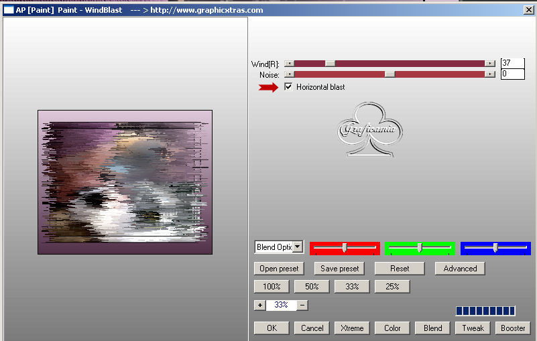Image resolution: width=537 pixels, height=341 pixels.
Task: Click the Blend button
Action: (432, 328)
